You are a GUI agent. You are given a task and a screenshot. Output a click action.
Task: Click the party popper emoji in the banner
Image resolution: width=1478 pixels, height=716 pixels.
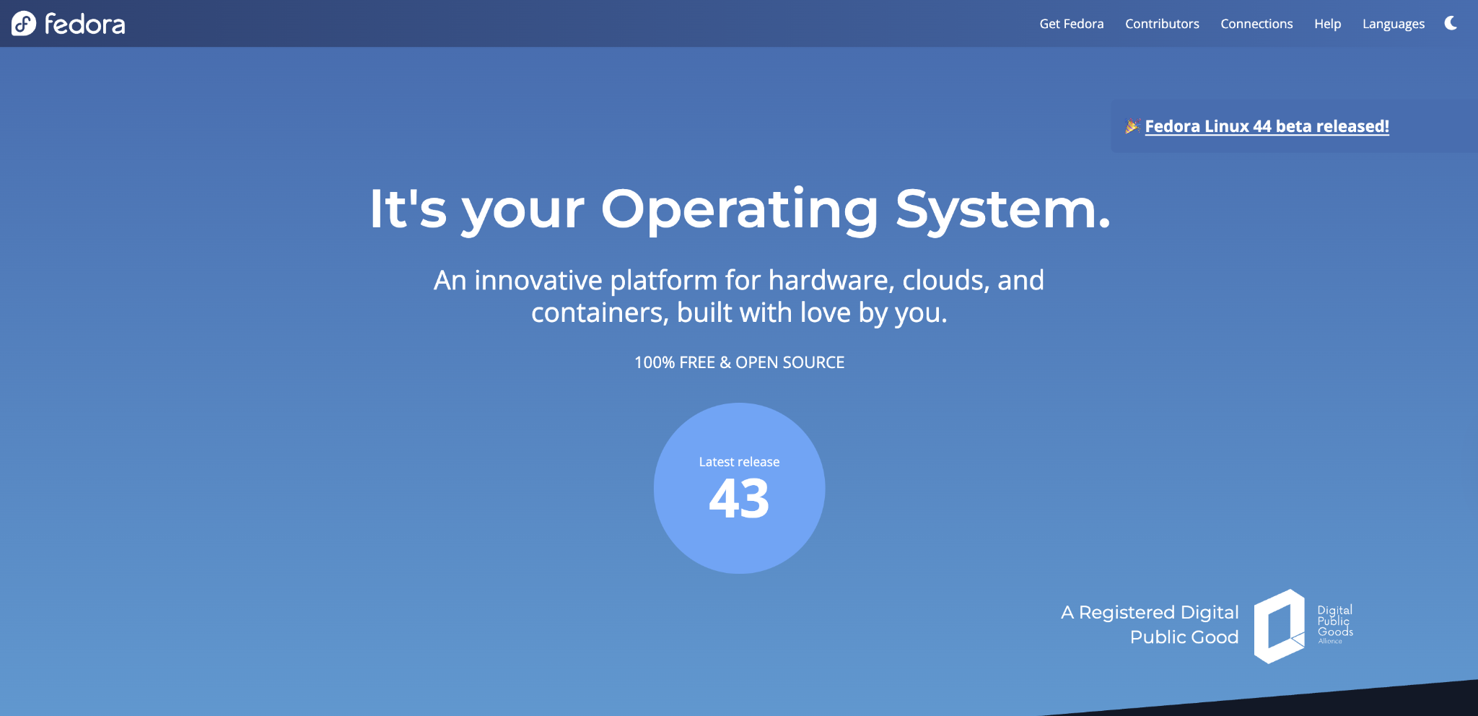point(1133,126)
